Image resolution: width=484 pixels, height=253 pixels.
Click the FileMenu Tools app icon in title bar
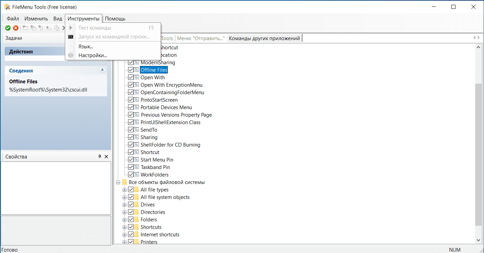pyautogui.click(x=7, y=7)
